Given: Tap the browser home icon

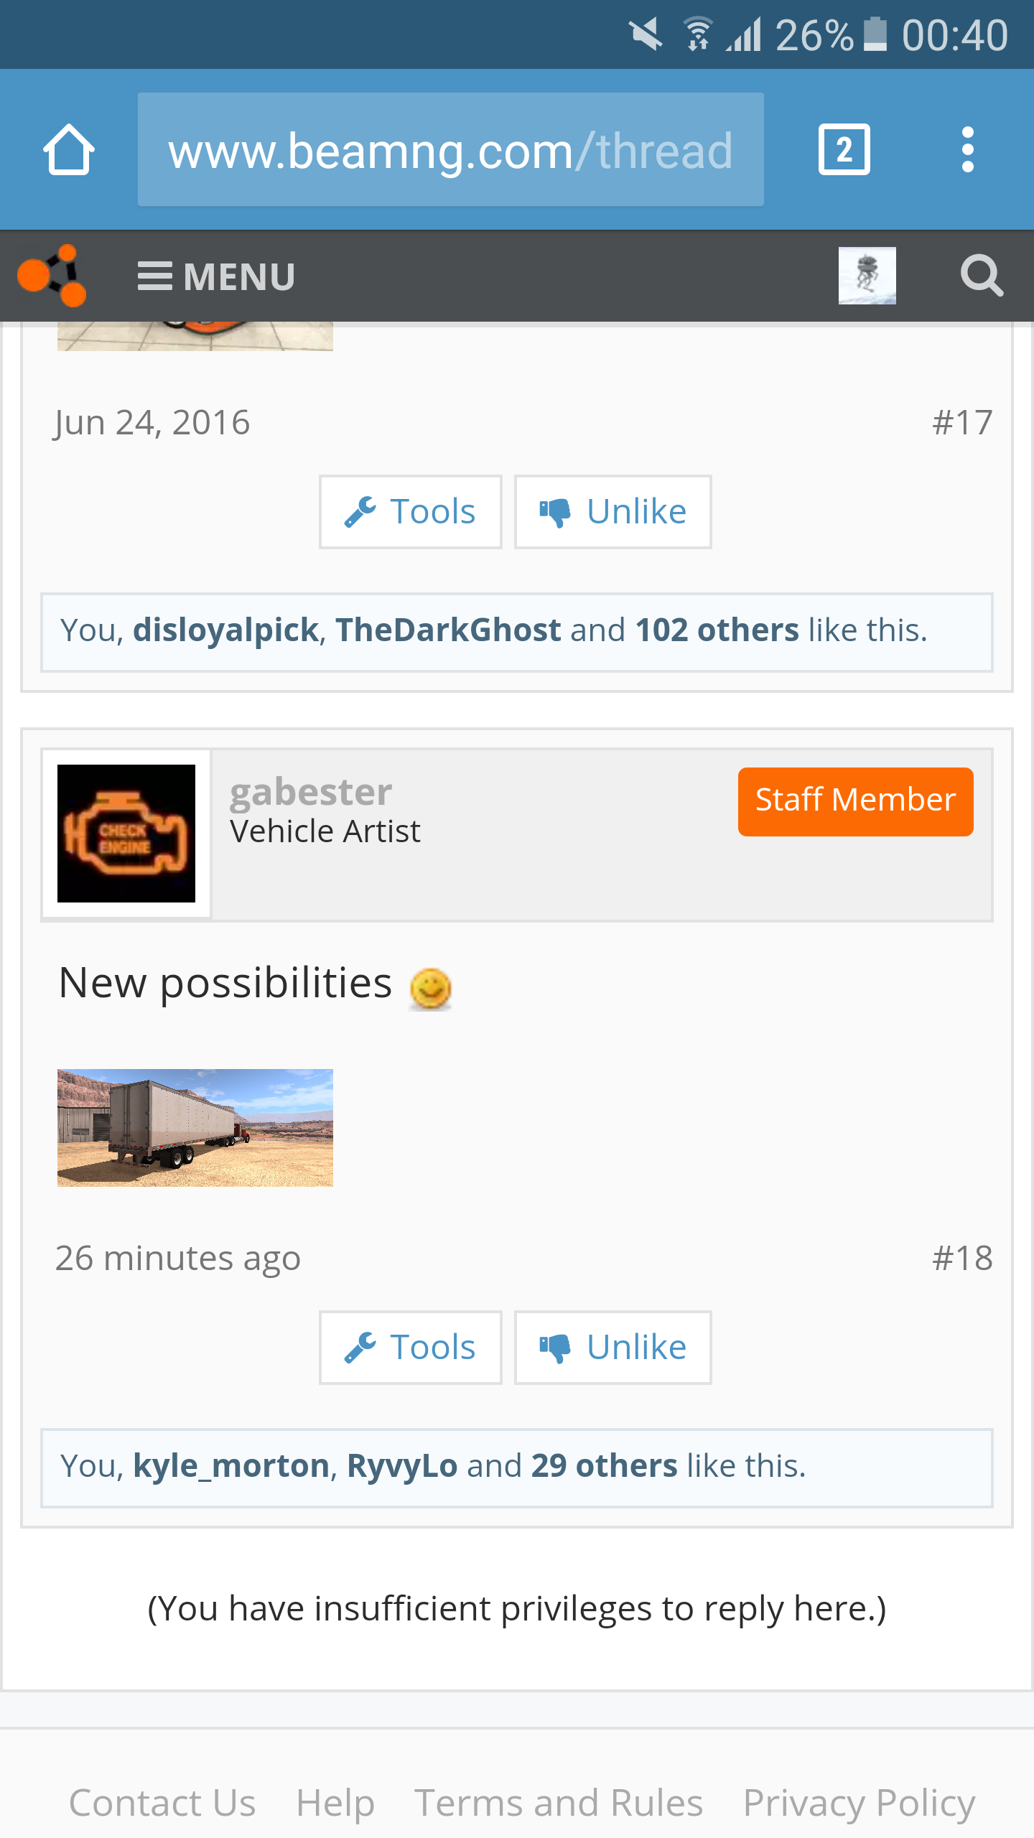Looking at the screenshot, I should (69, 149).
